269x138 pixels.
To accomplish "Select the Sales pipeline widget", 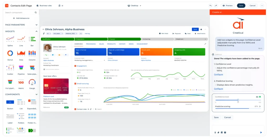I will tap(32, 70).
